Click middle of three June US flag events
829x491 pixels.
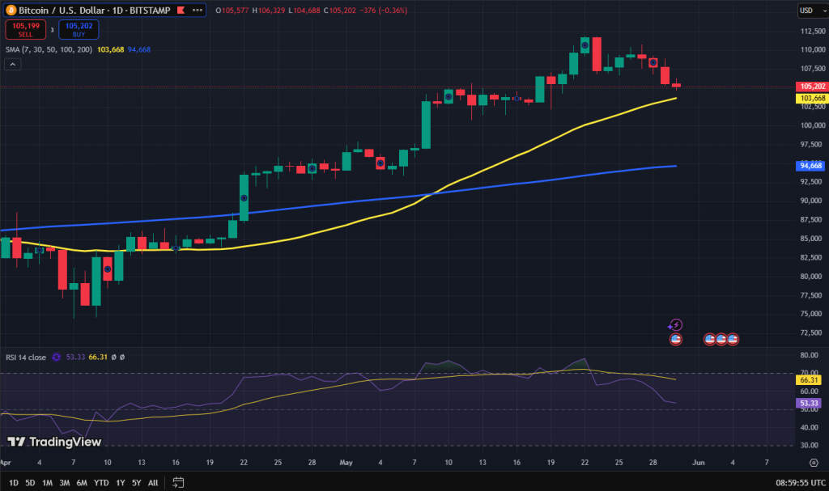721,339
